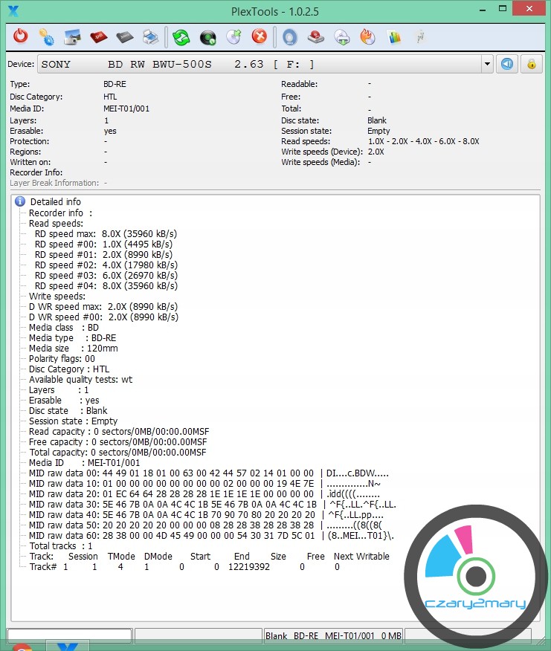Select the Write speeds tree entry
This screenshot has height=651, width=551.
pyautogui.click(x=57, y=296)
